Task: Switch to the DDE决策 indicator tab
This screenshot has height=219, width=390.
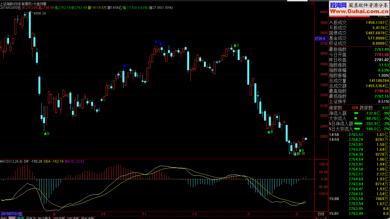Action: coord(59,218)
